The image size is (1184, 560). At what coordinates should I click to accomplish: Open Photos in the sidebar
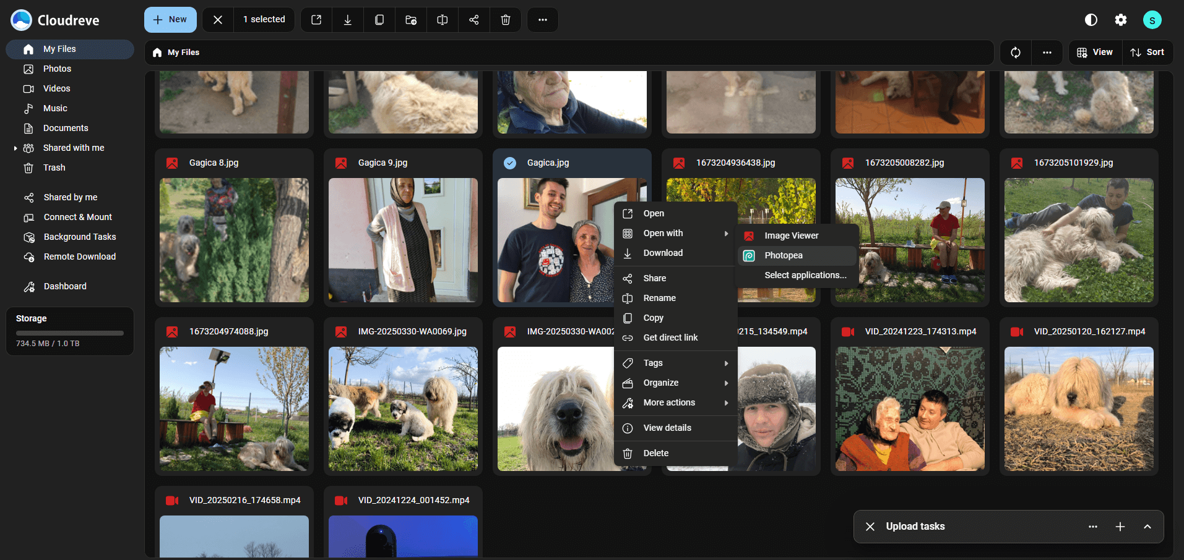tap(69, 69)
